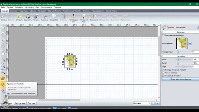Select the hand pan tool

coord(3,53)
